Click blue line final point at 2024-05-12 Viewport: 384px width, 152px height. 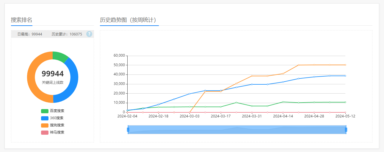pyautogui.click(x=345, y=76)
